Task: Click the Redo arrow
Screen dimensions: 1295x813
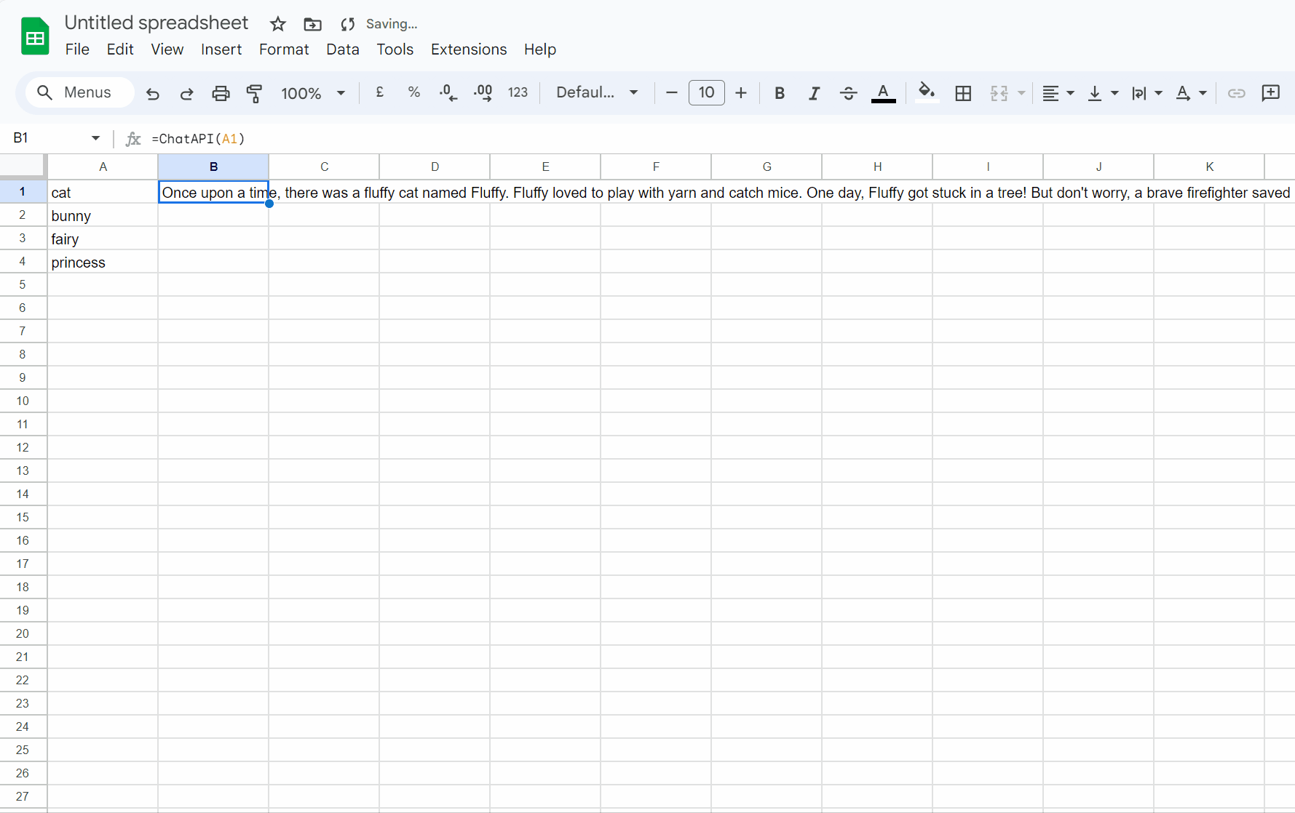Action: [x=186, y=93]
